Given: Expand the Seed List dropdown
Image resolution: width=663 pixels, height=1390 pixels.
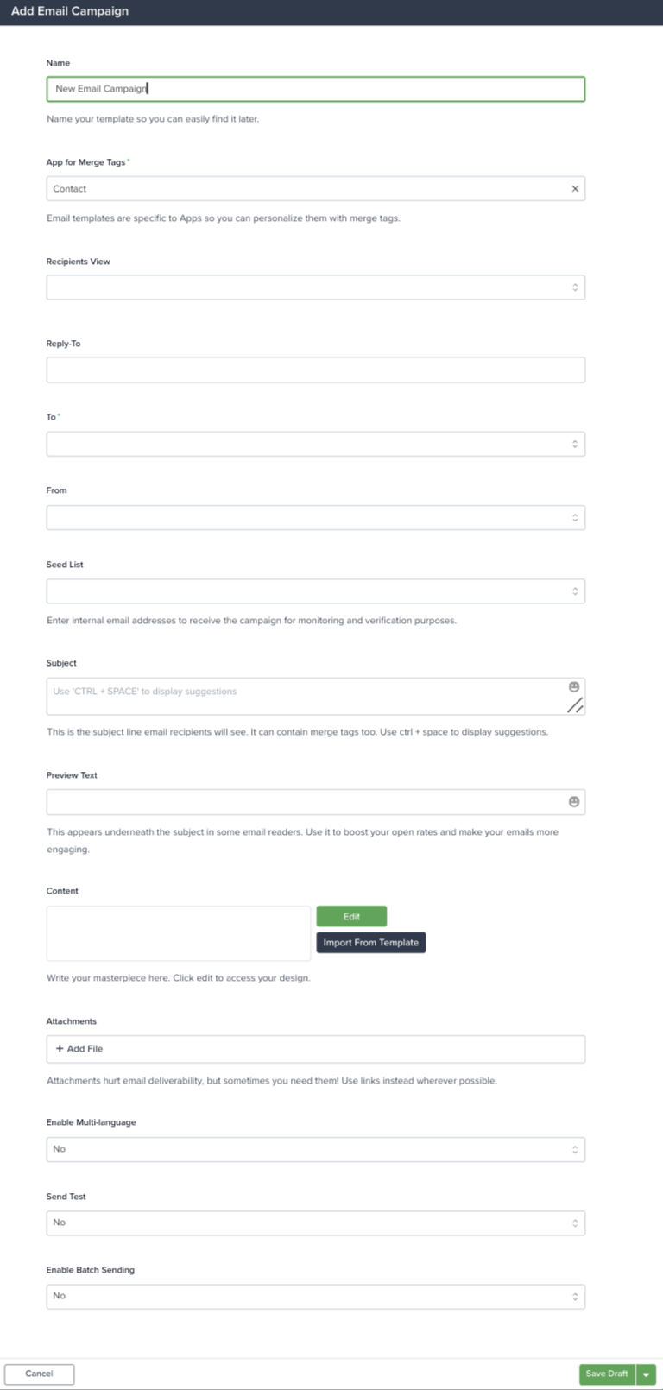Looking at the screenshot, I should [x=316, y=591].
